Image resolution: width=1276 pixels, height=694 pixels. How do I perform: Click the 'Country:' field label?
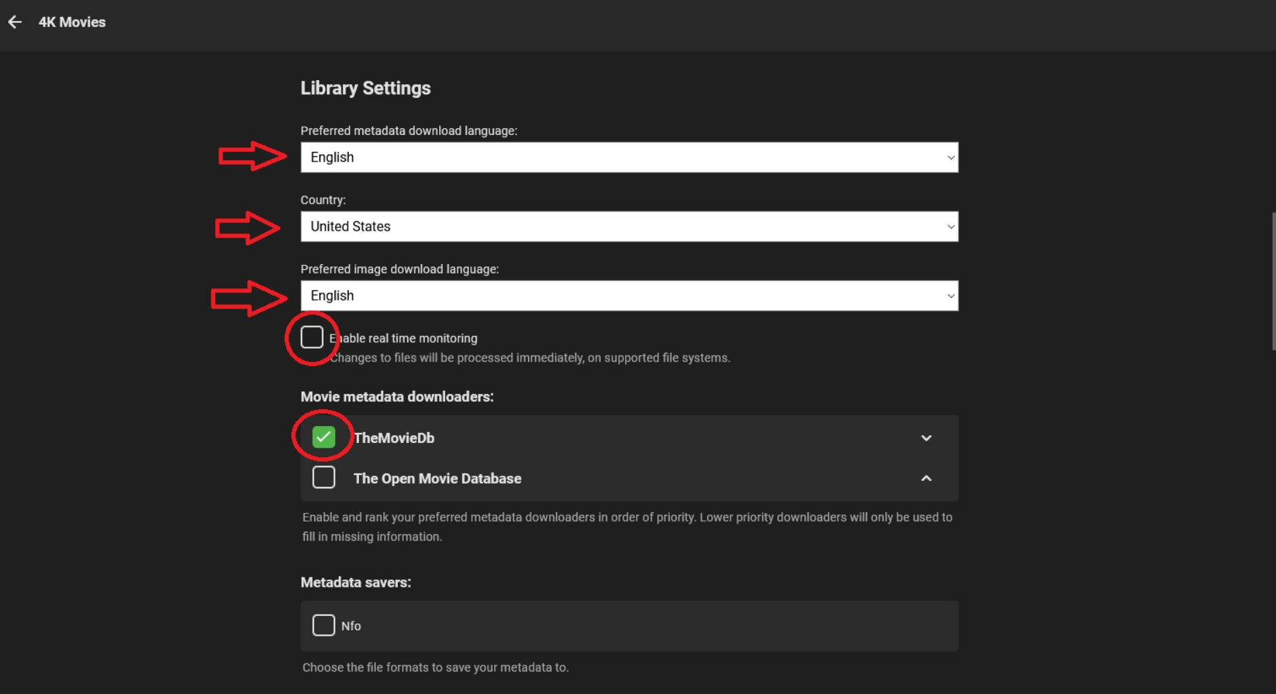[323, 200]
